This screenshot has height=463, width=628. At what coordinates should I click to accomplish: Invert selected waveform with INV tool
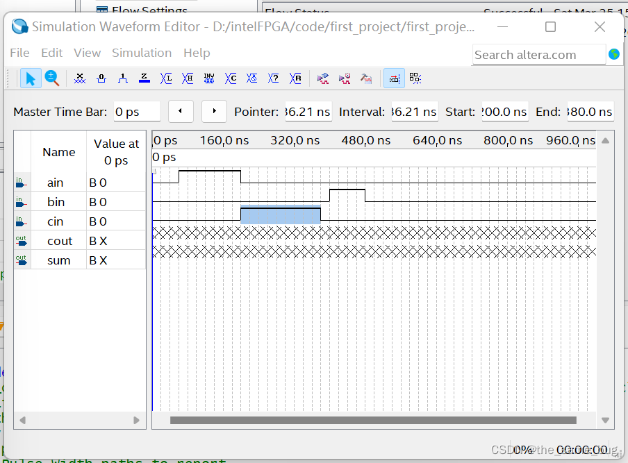pos(209,78)
